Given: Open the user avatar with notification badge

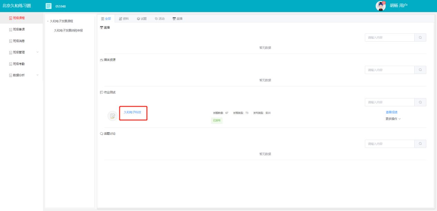Looking at the screenshot, I should [380, 6].
